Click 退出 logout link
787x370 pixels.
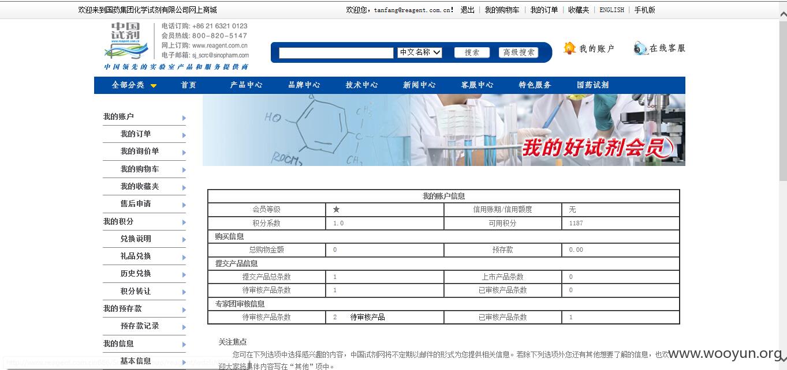[468, 10]
